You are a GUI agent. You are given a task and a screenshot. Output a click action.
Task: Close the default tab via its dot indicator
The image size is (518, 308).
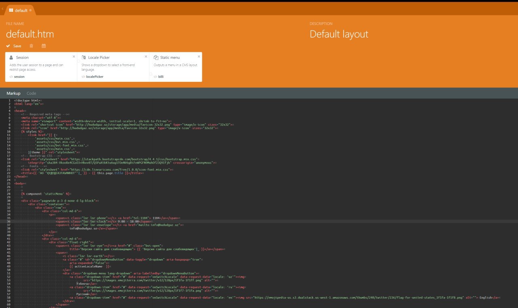tap(30, 11)
